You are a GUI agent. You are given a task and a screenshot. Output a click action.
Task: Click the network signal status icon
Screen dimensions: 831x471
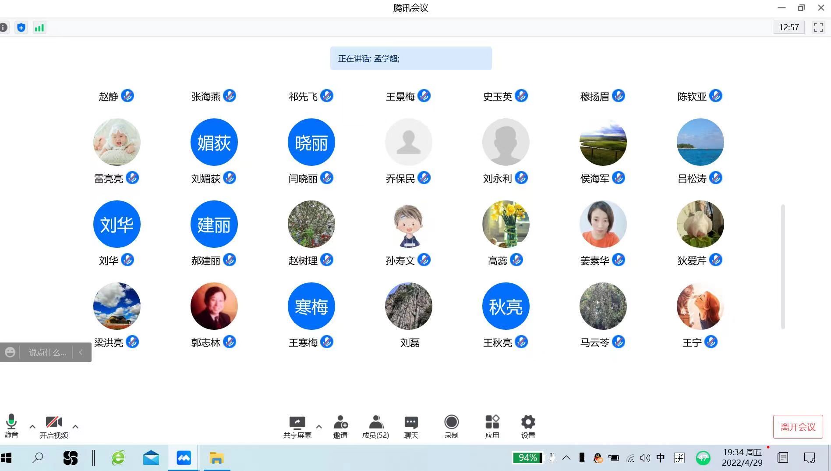click(x=39, y=28)
